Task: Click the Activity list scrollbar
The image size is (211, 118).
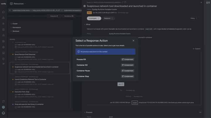Action: (70, 76)
